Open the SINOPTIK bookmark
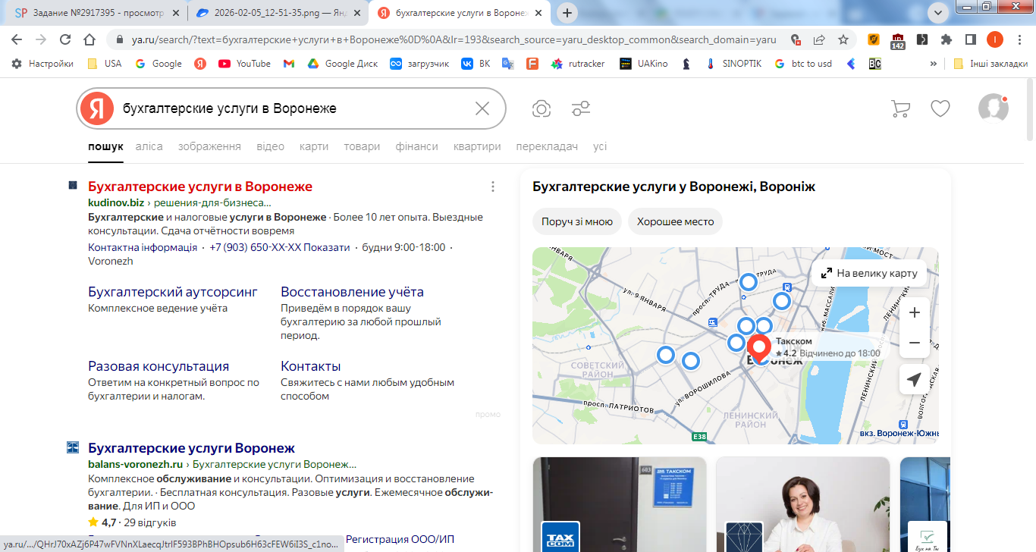Viewport: 1036px width, 552px height. (733, 64)
